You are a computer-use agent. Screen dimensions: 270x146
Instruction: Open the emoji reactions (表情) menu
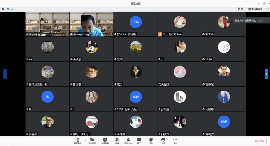[163, 141]
